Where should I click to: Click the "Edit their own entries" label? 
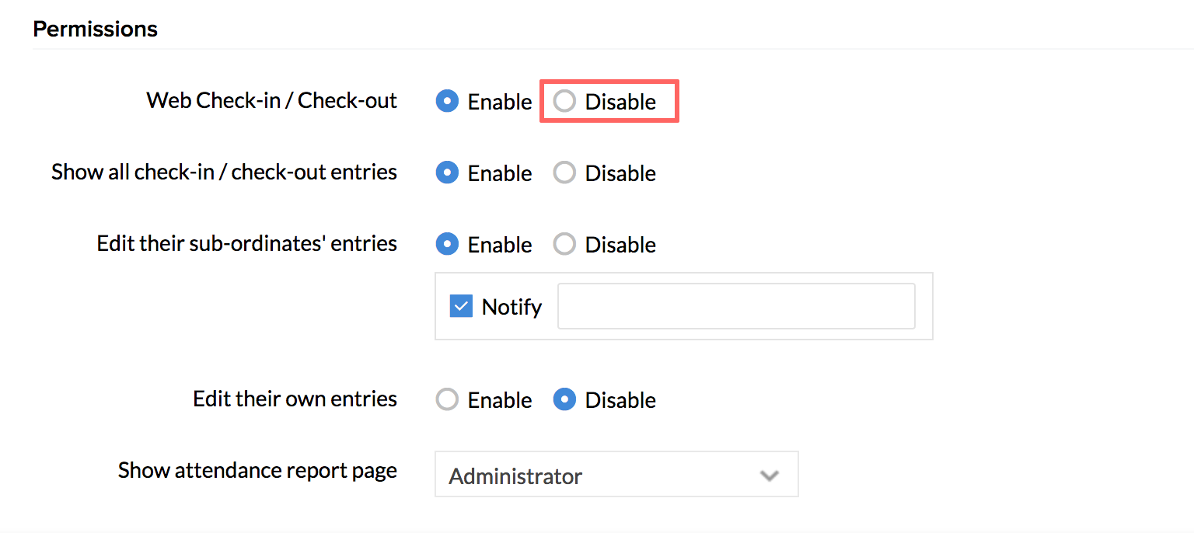(x=295, y=399)
